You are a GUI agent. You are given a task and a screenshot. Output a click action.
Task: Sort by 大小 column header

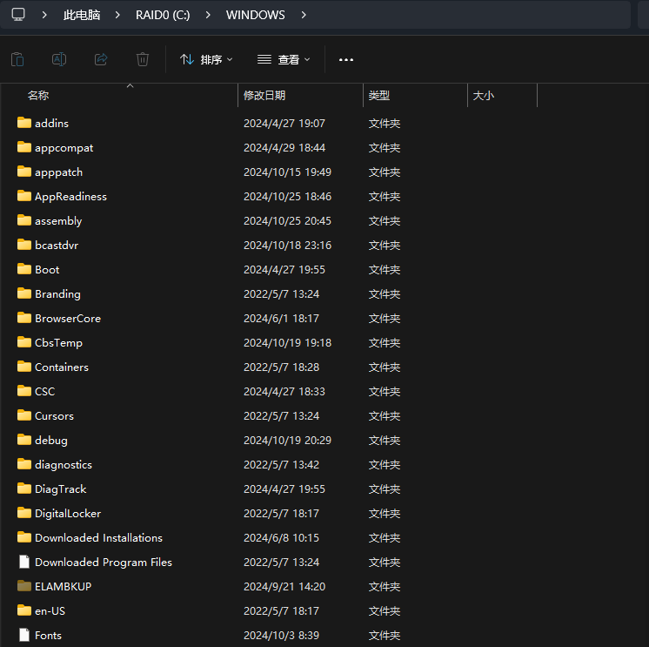coord(483,96)
